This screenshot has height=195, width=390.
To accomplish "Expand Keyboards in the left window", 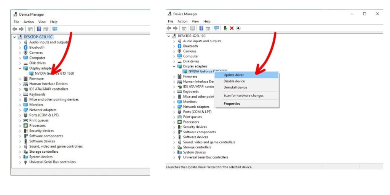I will (x=20, y=94).
